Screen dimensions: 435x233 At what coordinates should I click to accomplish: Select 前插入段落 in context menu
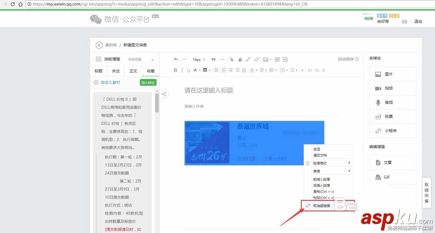[321, 179]
